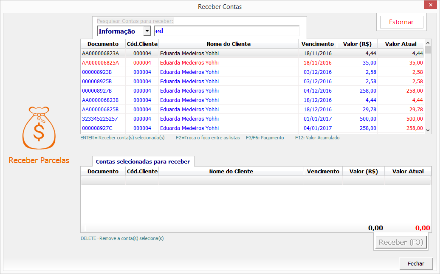Click the Valor Atual header in upper list
The image size is (440, 274).
401,44
